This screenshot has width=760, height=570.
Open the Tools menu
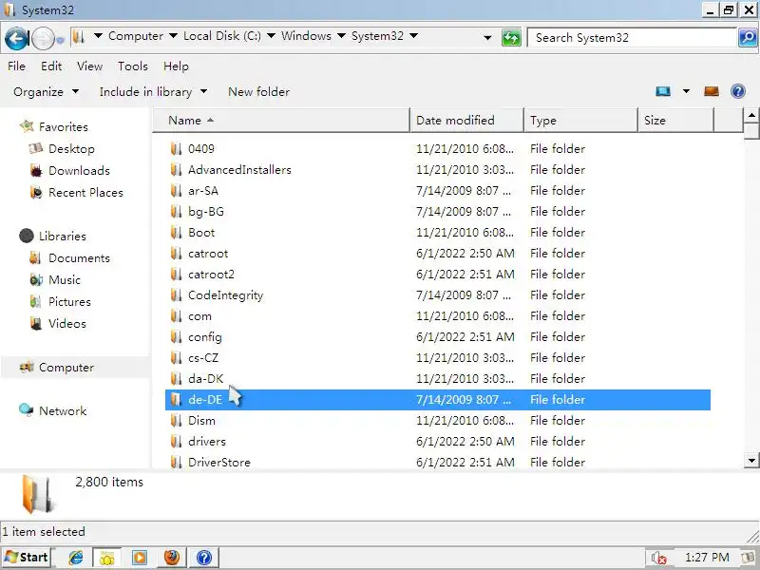(x=133, y=66)
